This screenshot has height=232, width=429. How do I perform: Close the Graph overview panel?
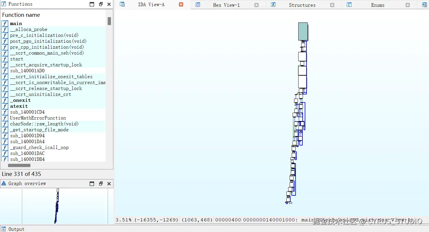(x=109, y=184)
